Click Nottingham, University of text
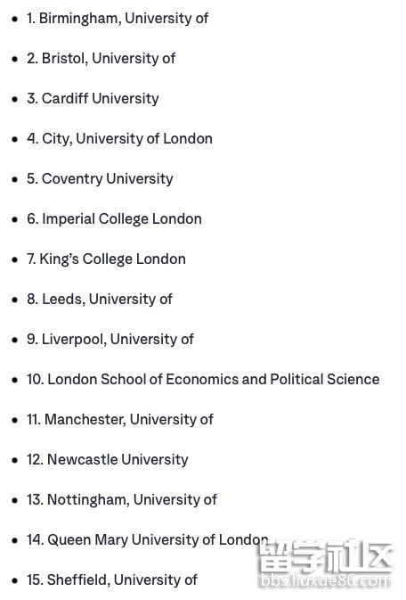Viewport: 406px width, 600px height. pos(122,500)
